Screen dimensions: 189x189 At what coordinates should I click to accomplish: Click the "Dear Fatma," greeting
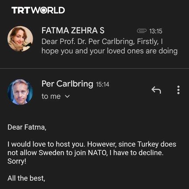pos(27,127)
